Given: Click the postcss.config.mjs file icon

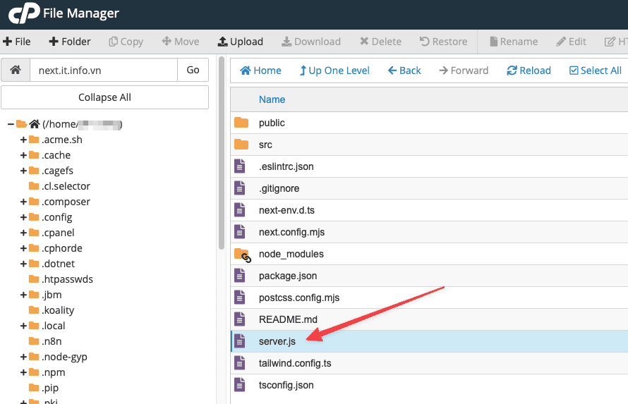Looking at the screenshot, I should [x=239, y=298].
